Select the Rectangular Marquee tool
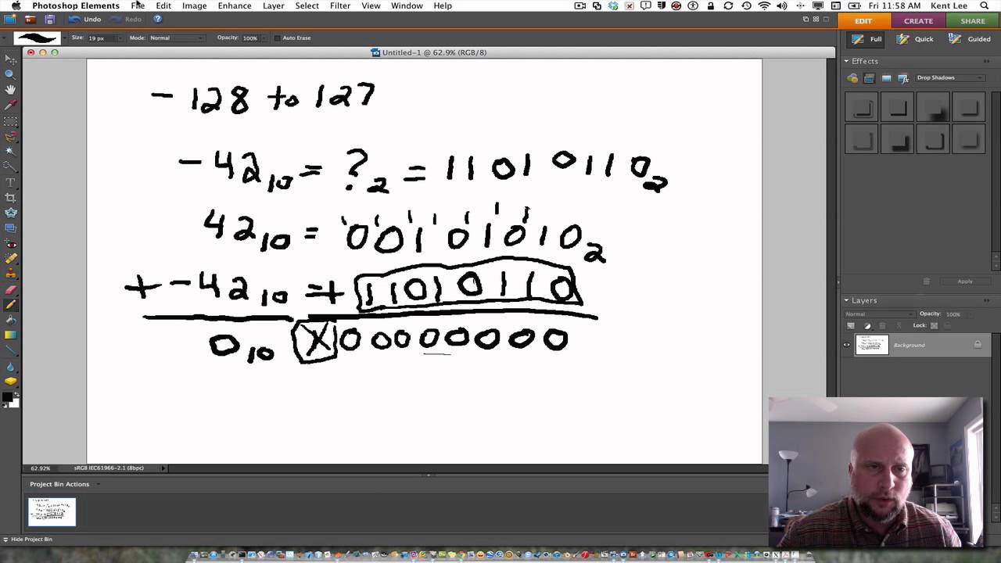1001x563 pixels. pos(10,121)
